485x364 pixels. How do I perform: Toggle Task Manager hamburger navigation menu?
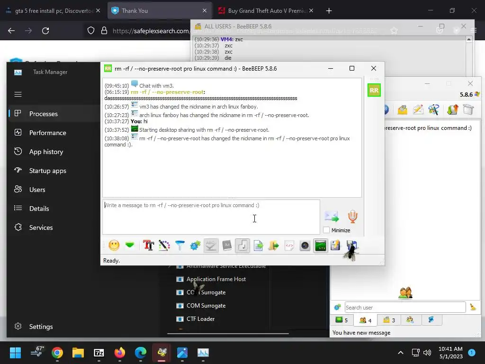click(x=18, y=94)
